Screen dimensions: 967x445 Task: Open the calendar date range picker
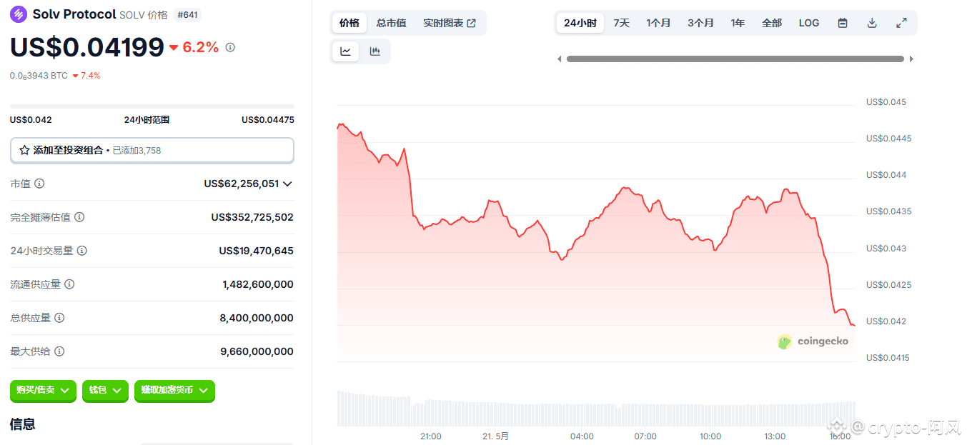[843, 23]
